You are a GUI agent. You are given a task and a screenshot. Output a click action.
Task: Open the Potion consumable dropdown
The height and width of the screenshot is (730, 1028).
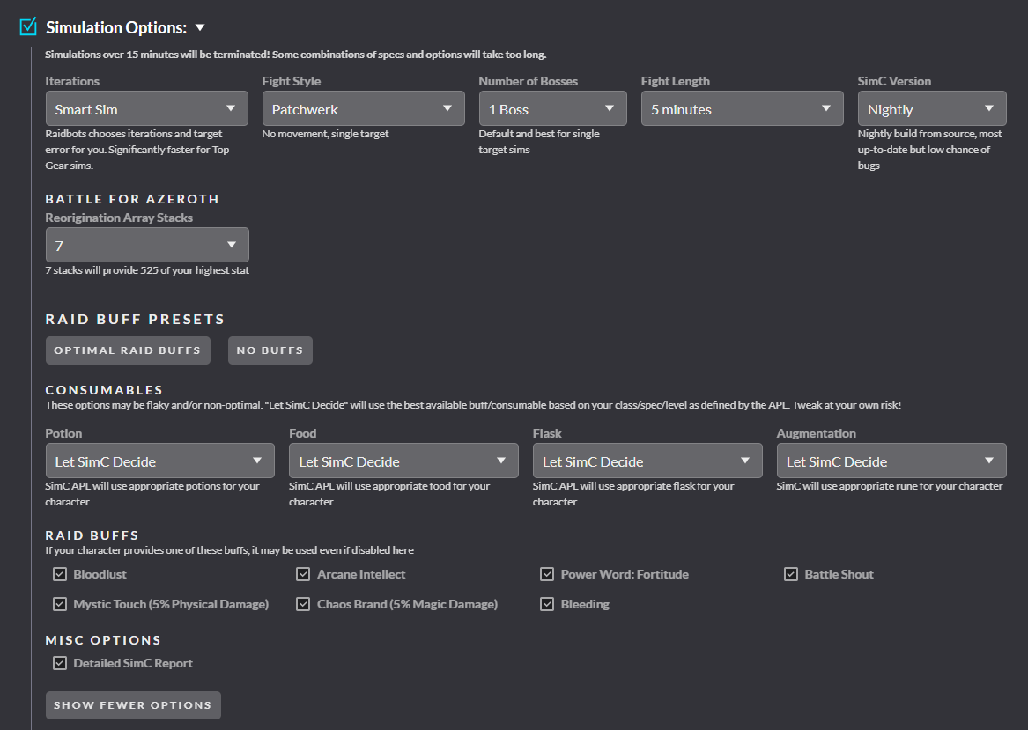(159, 461)
